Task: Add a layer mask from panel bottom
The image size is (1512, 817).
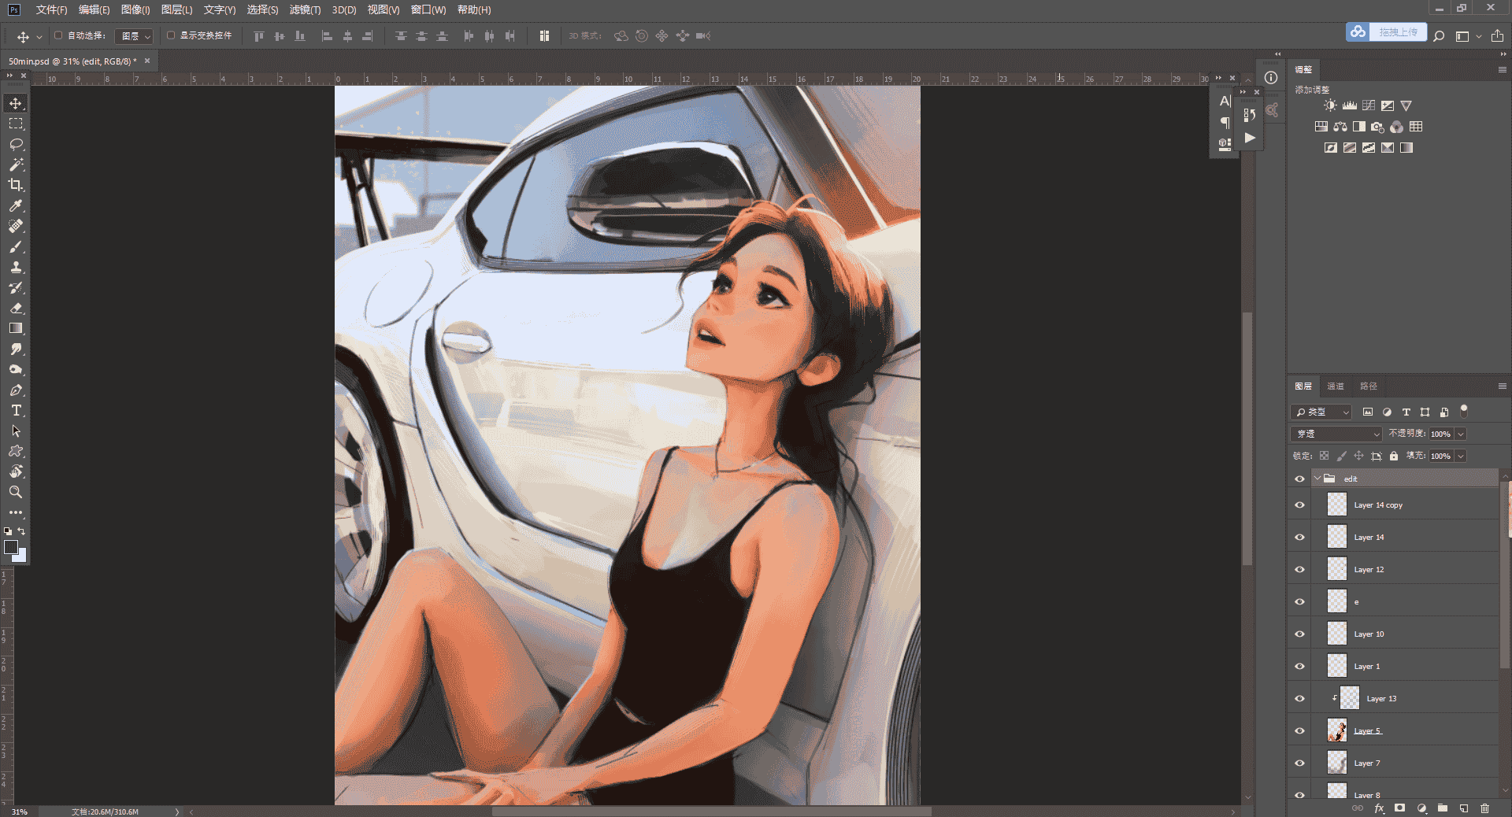Action: point(1399,808)
